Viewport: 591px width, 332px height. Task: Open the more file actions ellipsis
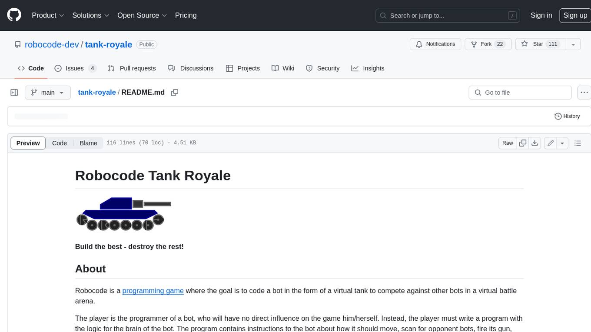click(x=584, y=93)
